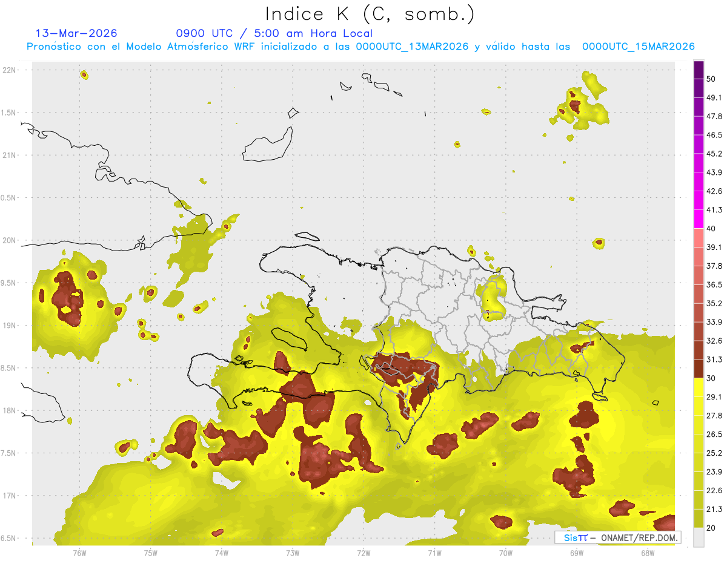Click the legend value "30"
727x561 pixels.
click(x=712, y=378)
